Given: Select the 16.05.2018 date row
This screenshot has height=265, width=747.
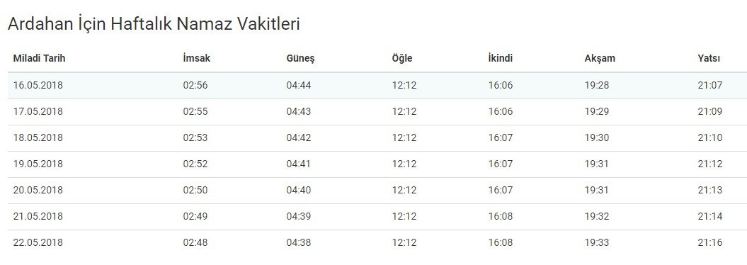Looking at the screenshot, I should coord(377,86).
